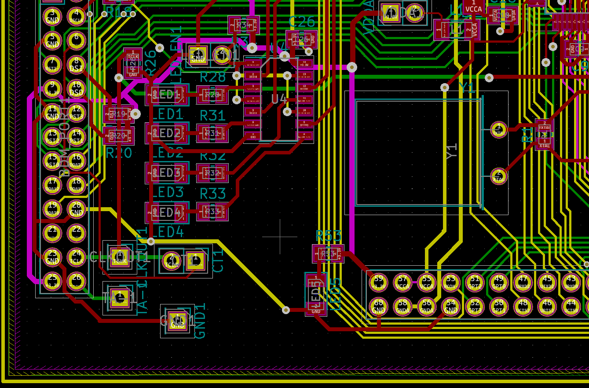Viewport: 589px width, 388px height.
Task: Select the CLKOUT1 TCLK pad
Action: (x=120, y=257)
